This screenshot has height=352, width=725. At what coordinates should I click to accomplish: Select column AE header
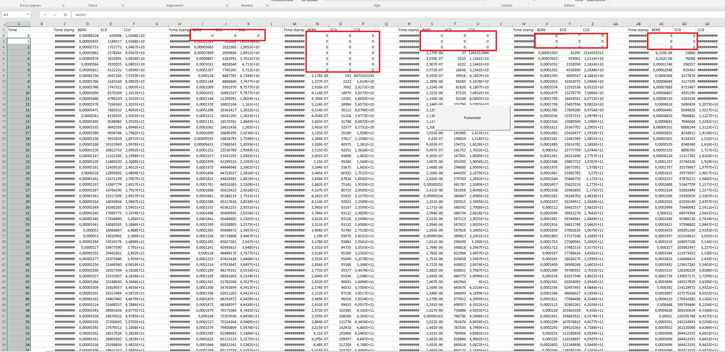click(x=707, y=24)
